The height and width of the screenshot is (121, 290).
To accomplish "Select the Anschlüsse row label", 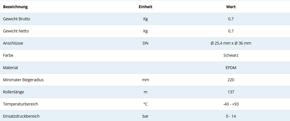I will click(x=13, y=43).
